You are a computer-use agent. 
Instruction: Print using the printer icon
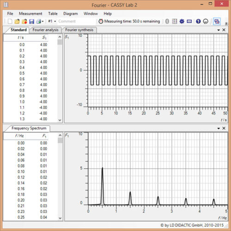pos(38,21)
